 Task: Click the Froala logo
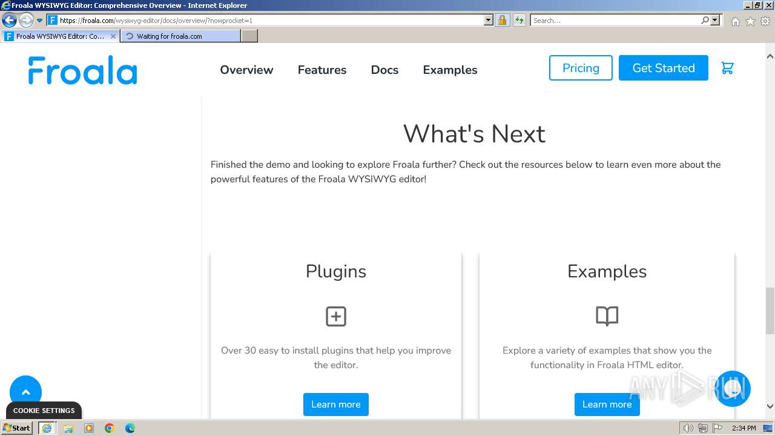[x=83, y=70]
